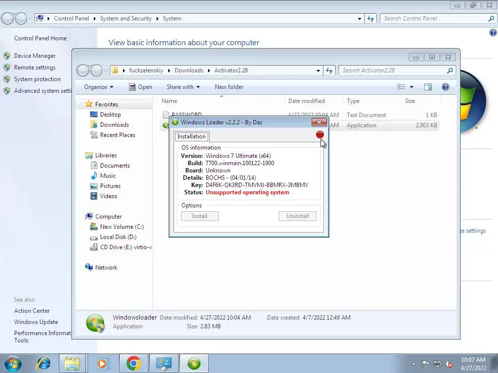Click Control Panel in the breadcrumb path
Image resolution: width=498 pixels, height=373 pixels.
(x=71, y=18)
